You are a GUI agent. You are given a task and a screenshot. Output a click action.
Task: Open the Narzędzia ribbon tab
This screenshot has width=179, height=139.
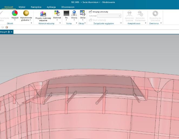pos(36,7)
